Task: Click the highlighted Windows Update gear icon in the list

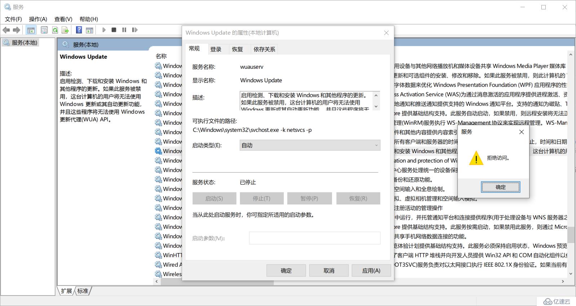Action: 158,151
